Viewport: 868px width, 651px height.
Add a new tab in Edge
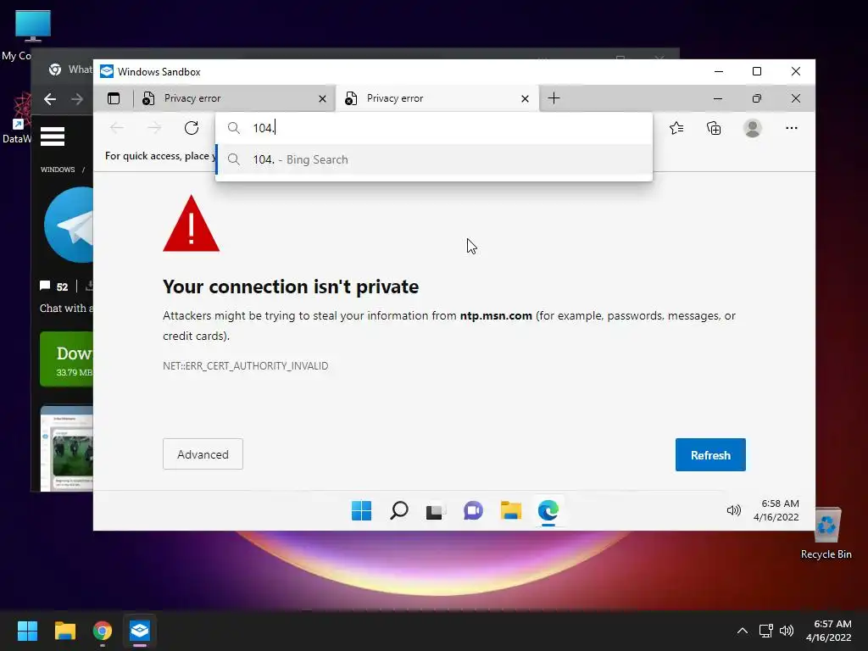click(x=554, y=98)
